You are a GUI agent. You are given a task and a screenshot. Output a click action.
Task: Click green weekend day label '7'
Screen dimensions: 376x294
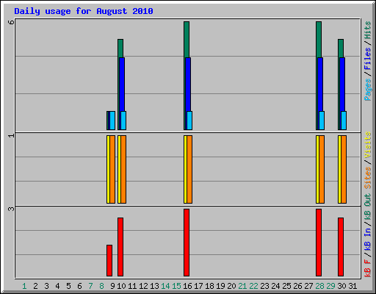90,286
